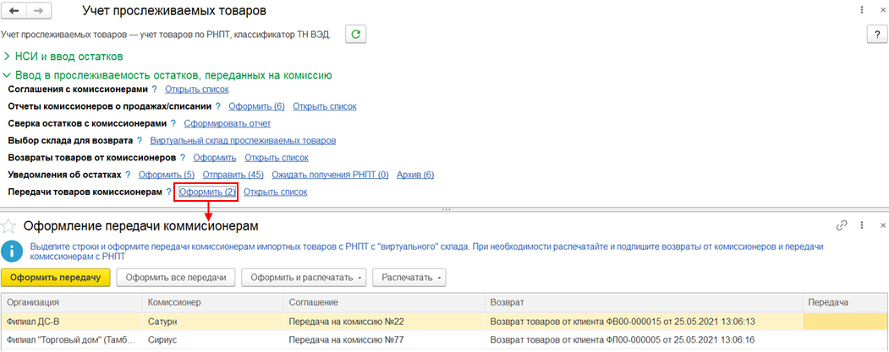Open the Оформить (2) link for transfers
Image resolution: width=889 pixels, height=352 pixels.
coord(206,192)
